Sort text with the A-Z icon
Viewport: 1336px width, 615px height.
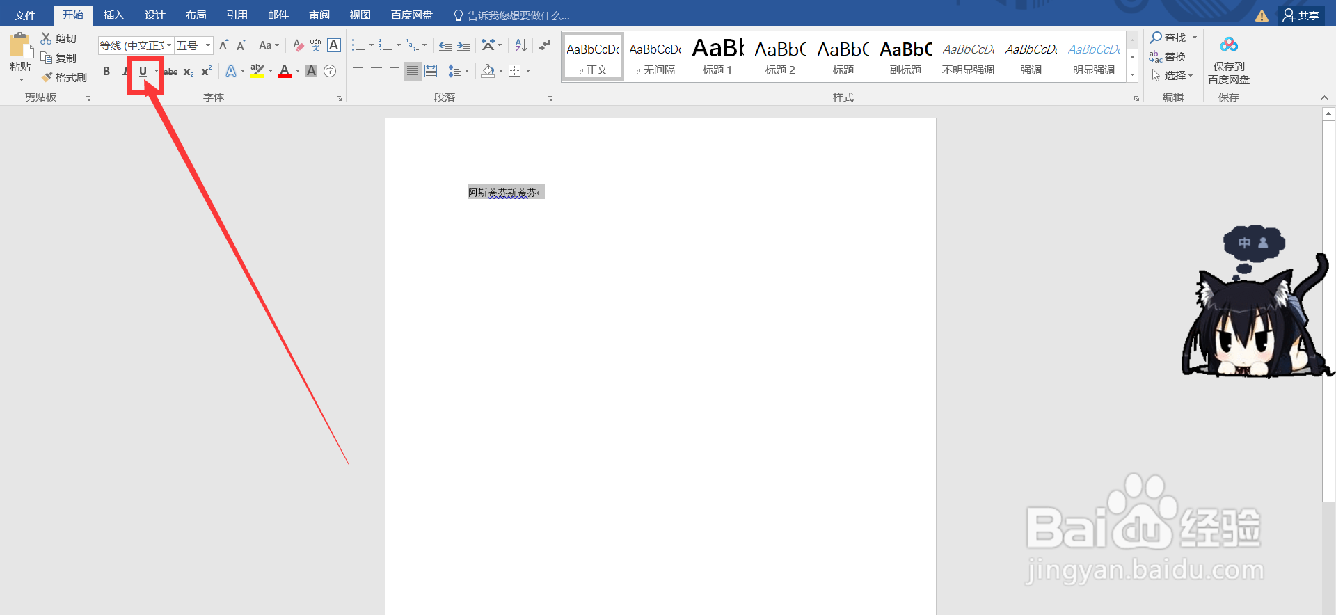click(x=520, y=45)
